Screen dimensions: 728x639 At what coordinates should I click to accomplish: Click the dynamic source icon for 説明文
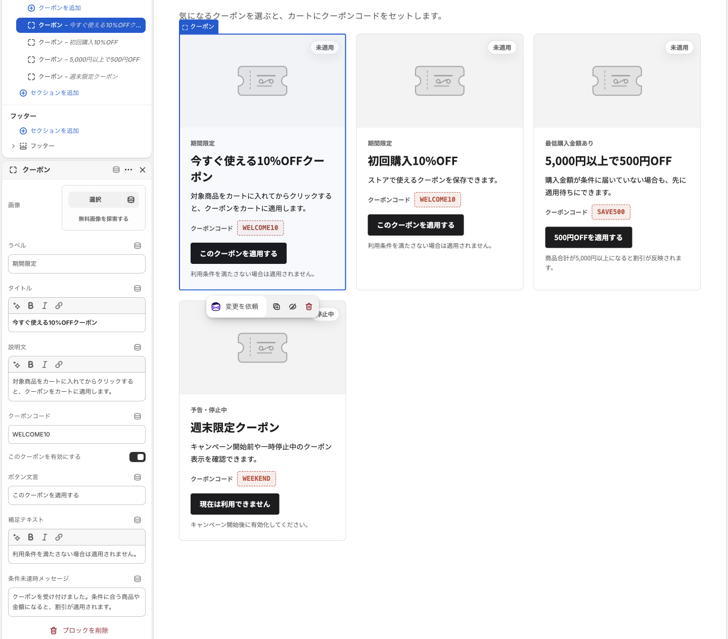click(138, 347)
